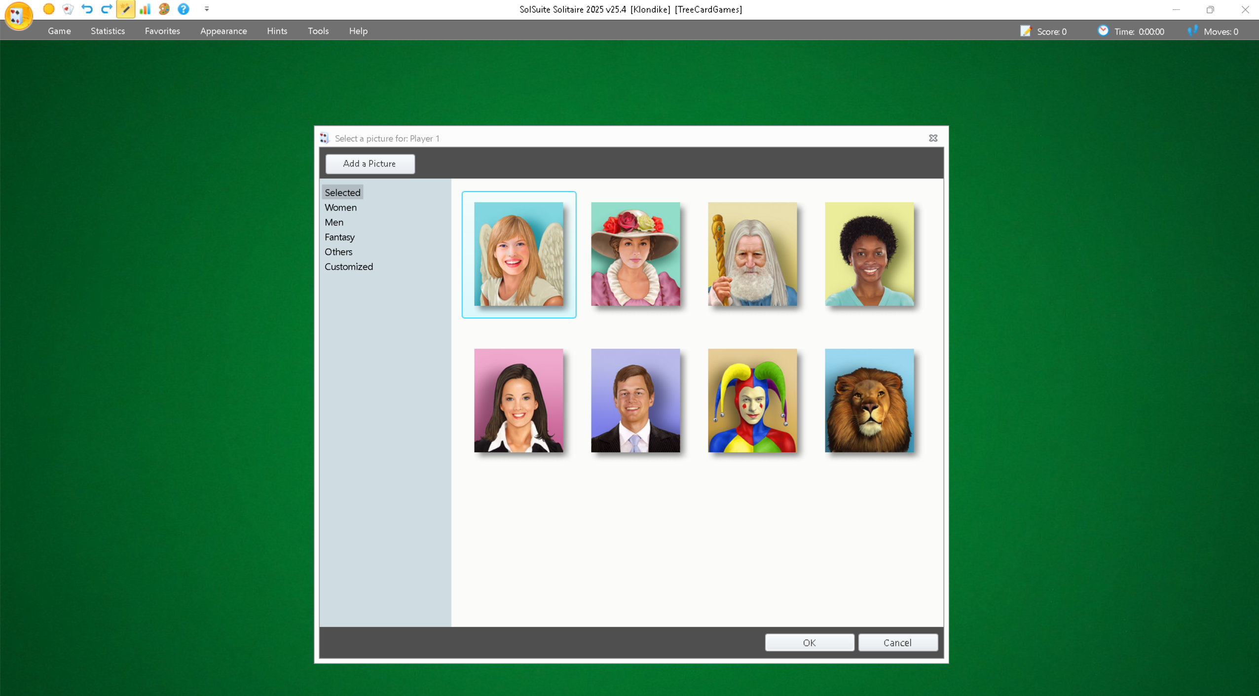This screenshot has width=1259, height=696.
Task: Choose the dark-haired woman on pink background
Action: (518, 401)
